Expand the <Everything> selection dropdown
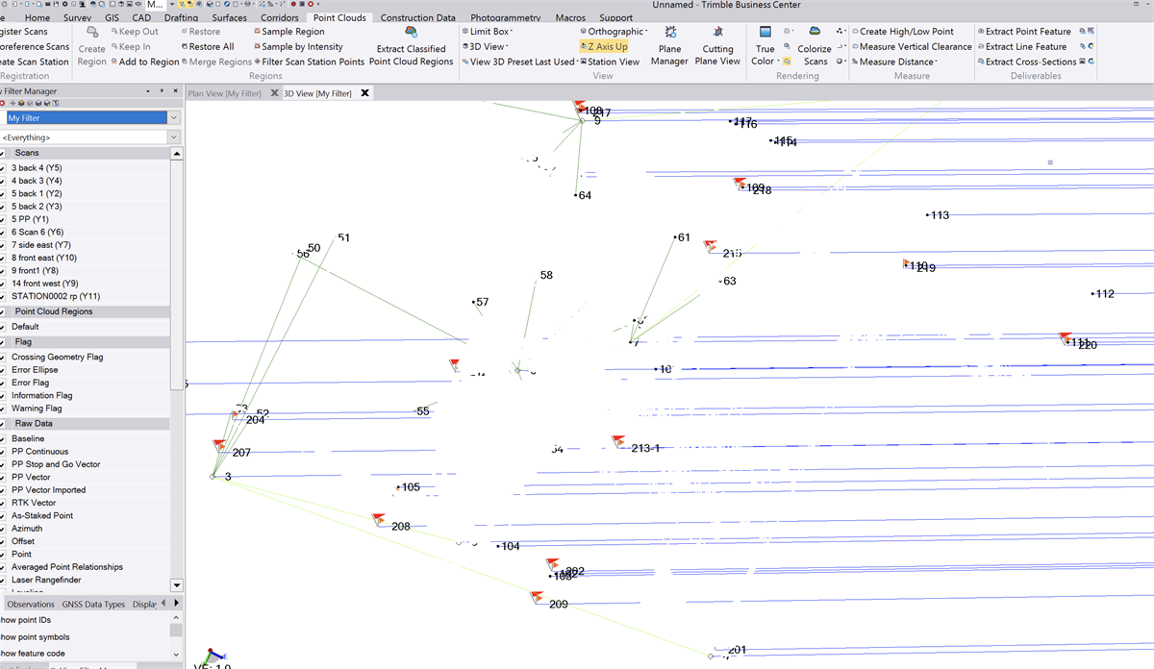This screenshot has height=669, width=1154. tap(174, 137)
